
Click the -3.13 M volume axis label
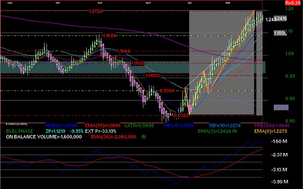tap(279, 170)
